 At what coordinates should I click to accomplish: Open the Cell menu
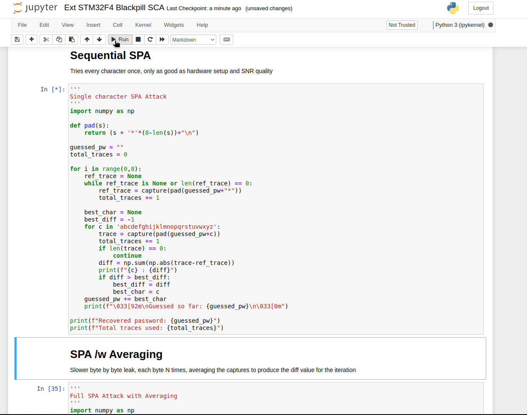click(118, 25)
